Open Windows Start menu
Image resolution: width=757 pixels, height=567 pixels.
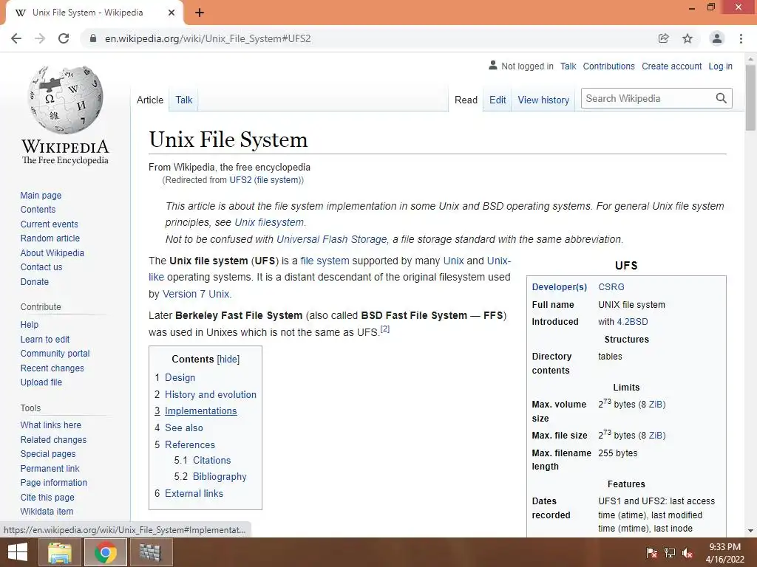pyautogui.click(x=18, y=552)
